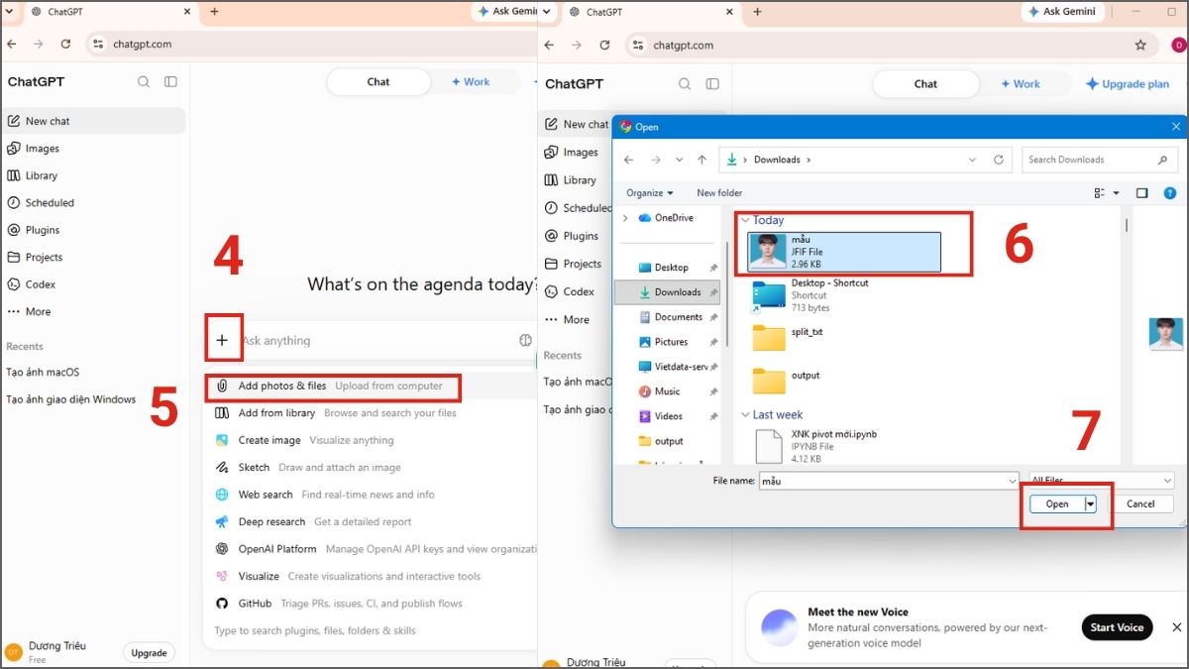This screenshot has height=669, width=1189.
Task: Go up one folder level in Open dialog
Action: tap(702, 160)
